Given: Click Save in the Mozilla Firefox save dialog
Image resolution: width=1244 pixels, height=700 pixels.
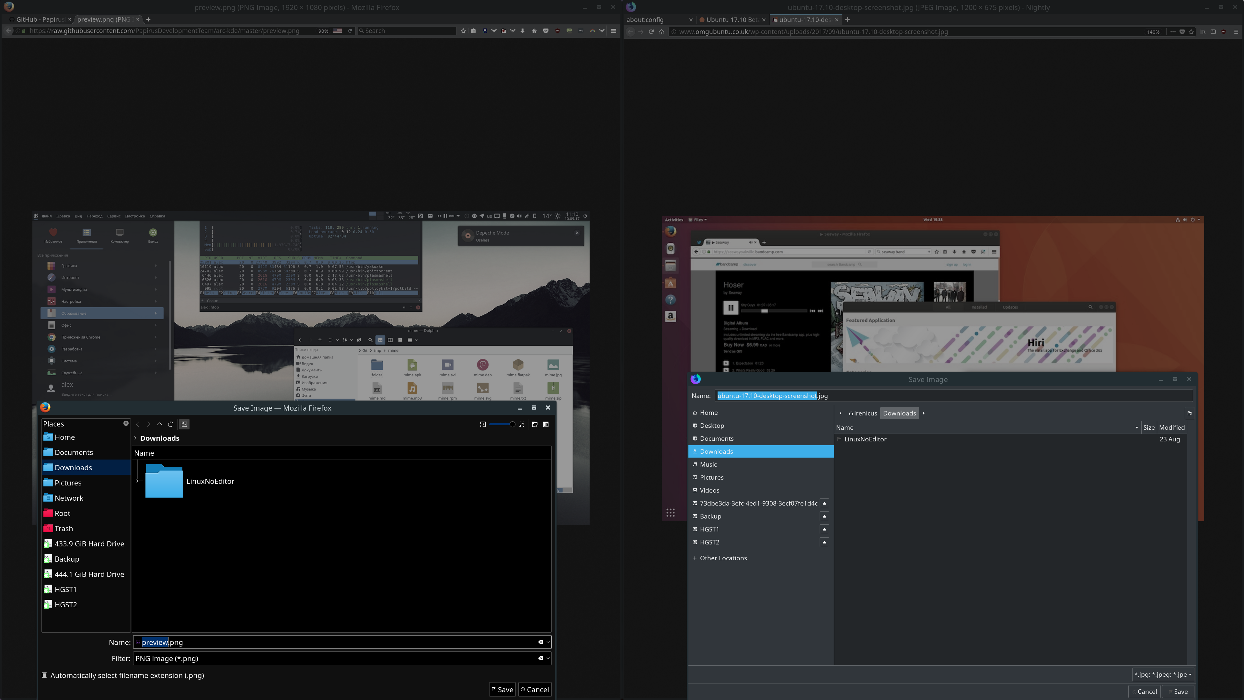Looking at the screenshot, I should click(502, 689).
